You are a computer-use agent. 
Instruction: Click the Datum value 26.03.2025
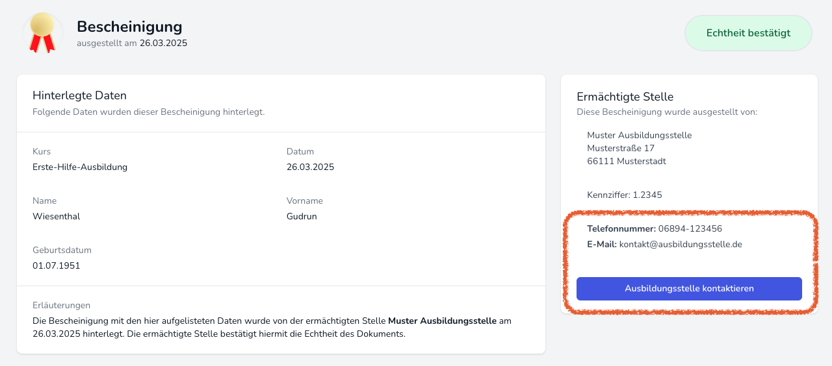coord(310,167)
